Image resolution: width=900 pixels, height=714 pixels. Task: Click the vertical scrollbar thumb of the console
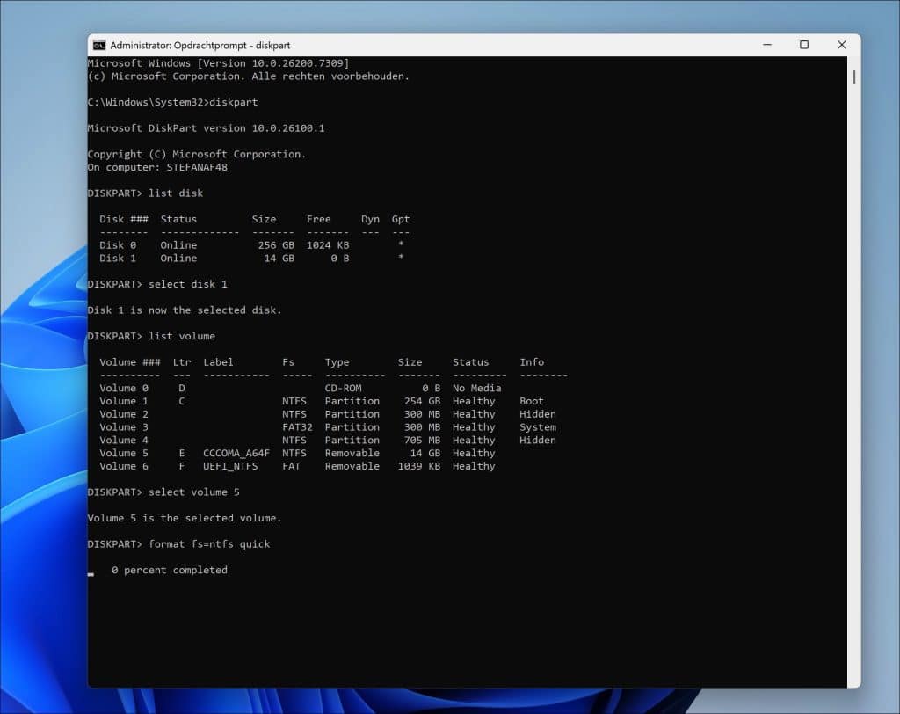[x=853, y=76]
